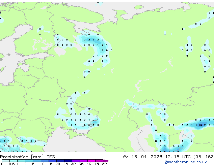Select legend swatch between 45 and 50
The height and width of the screenshot is (165, 214).
(x=99, y=161)
